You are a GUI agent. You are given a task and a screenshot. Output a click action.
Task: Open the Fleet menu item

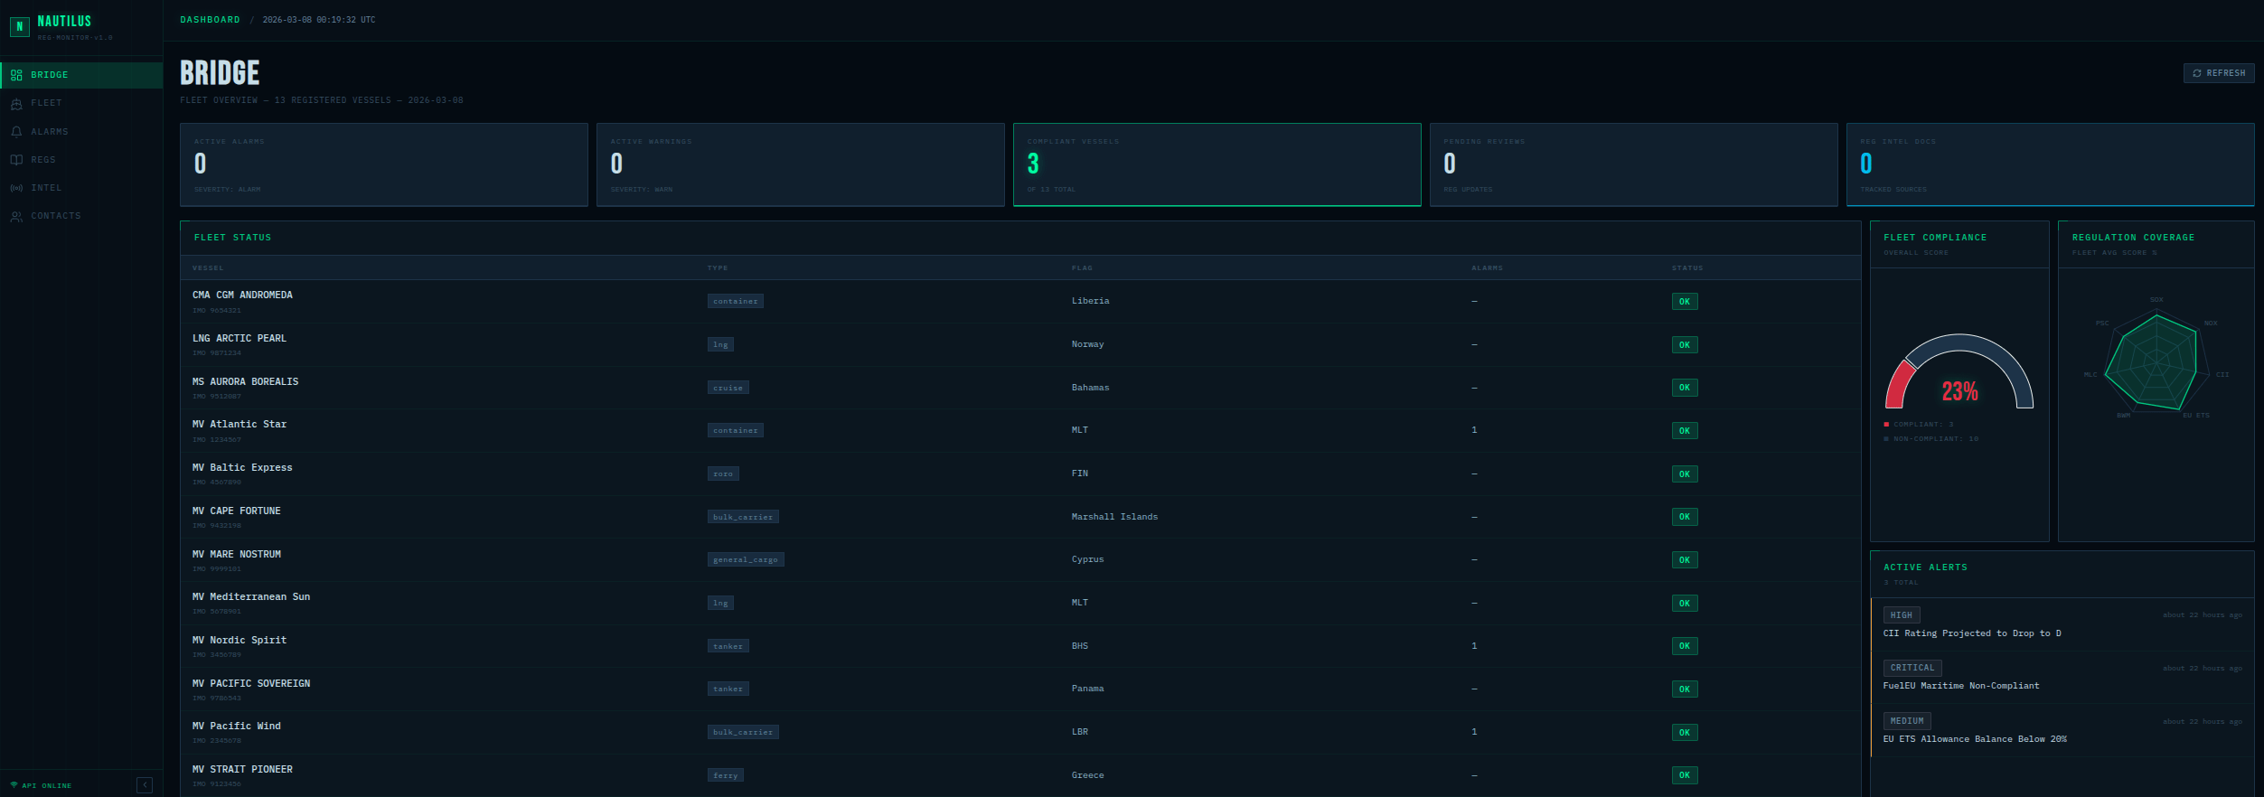pos(46,103)
